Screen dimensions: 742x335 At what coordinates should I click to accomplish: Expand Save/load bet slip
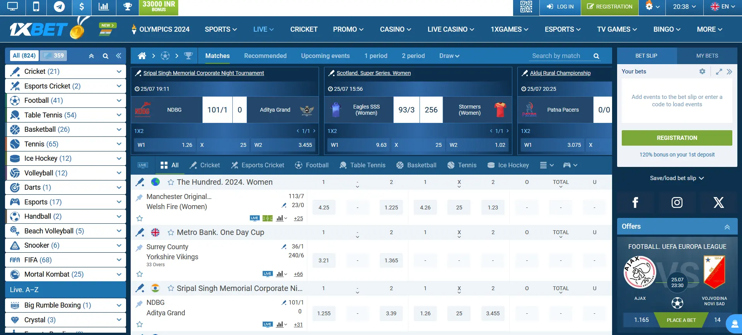click(677, 178)
